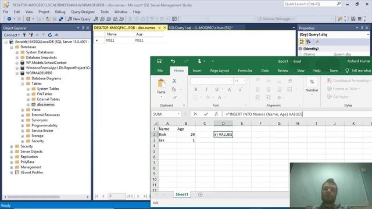372x209 pixels.
Task: Collapse the Identity section in Properties
Action: (300, 49)
